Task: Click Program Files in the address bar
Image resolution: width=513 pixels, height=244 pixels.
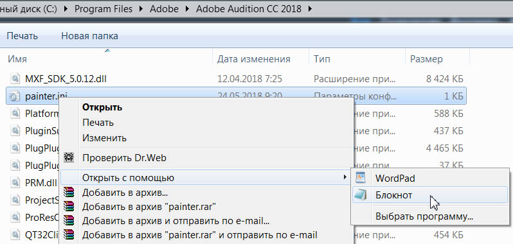Action: (104, 9)
